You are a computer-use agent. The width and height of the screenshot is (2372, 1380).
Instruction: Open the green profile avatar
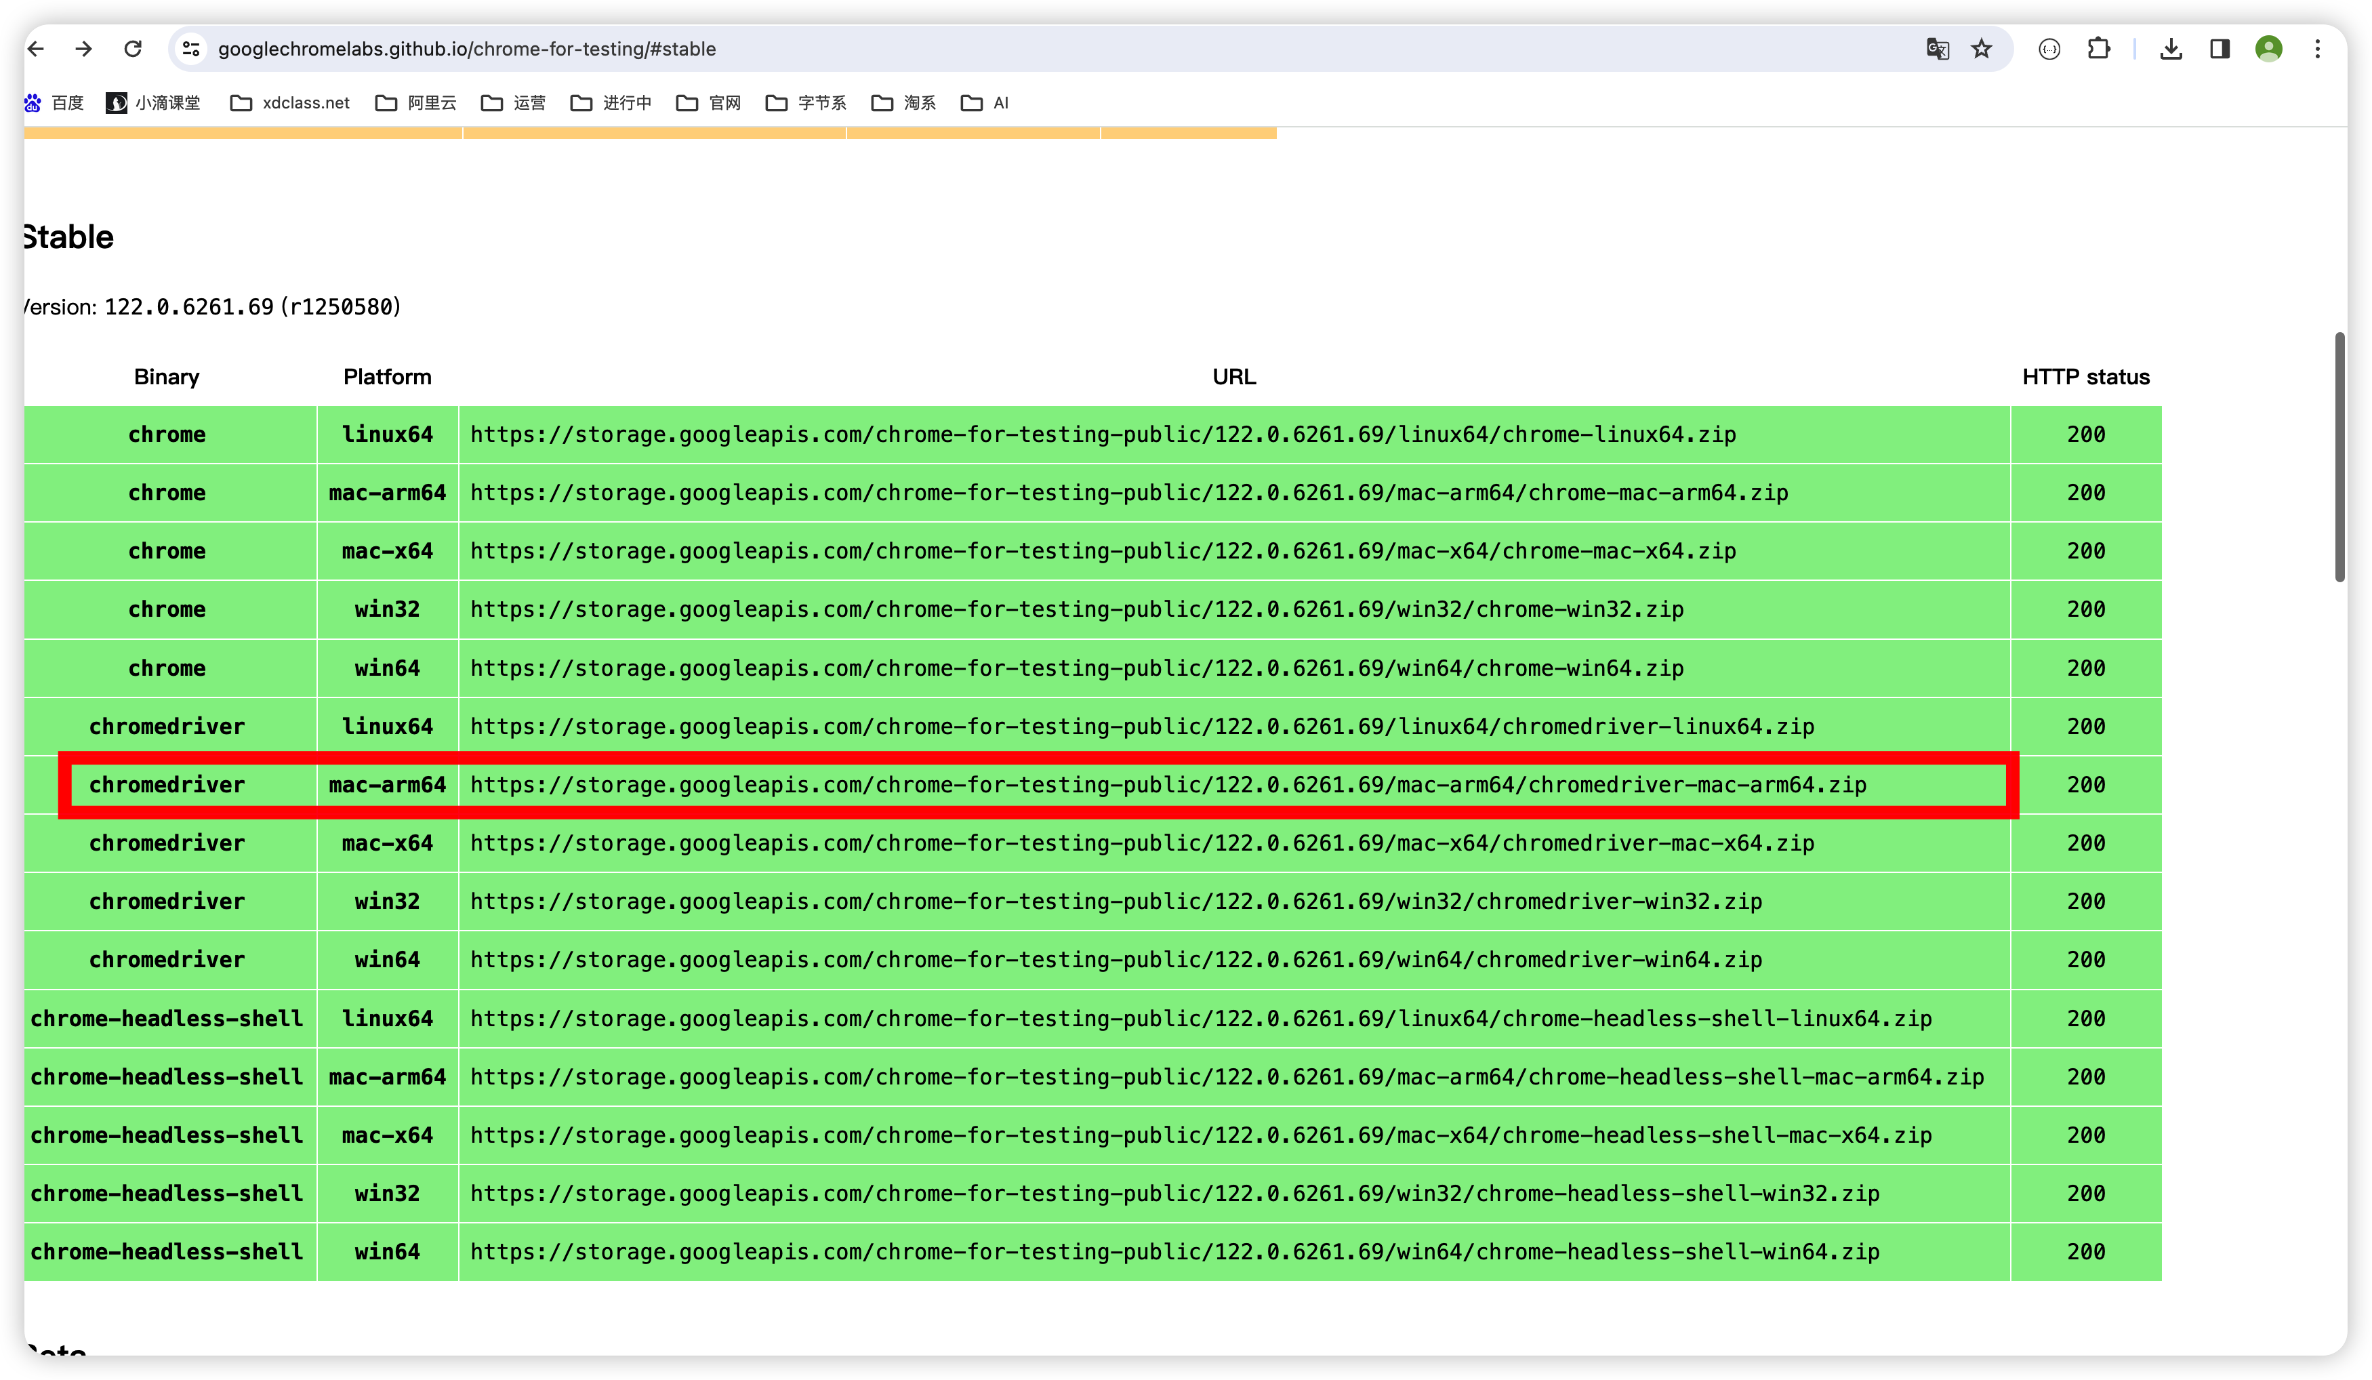pyautogui.click(x=2270, y=49)
